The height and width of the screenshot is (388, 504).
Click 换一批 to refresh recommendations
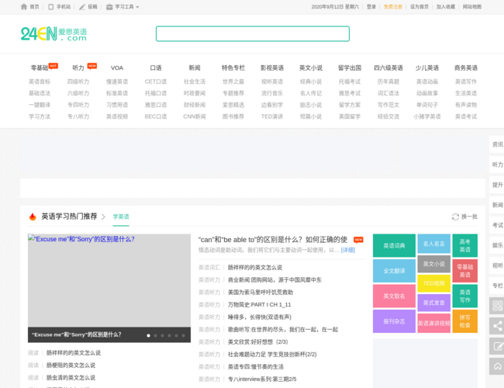click(469, 217)
